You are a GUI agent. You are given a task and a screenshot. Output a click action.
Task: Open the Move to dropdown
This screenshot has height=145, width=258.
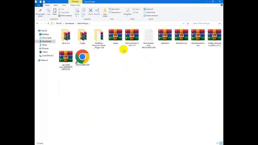coord(77,12)
